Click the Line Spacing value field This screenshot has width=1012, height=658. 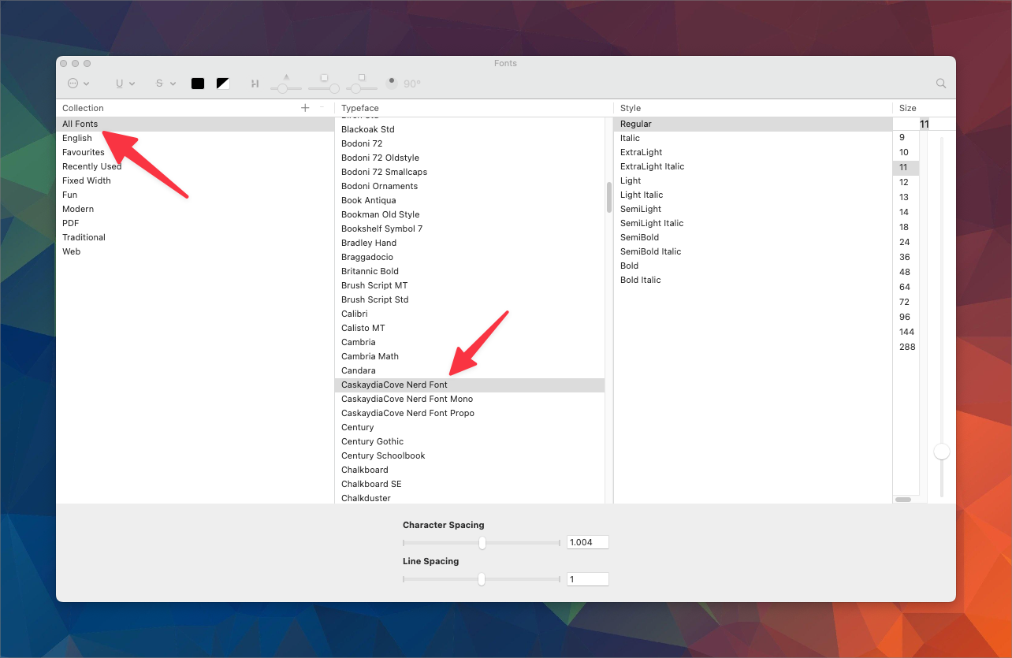coord(587,578)
